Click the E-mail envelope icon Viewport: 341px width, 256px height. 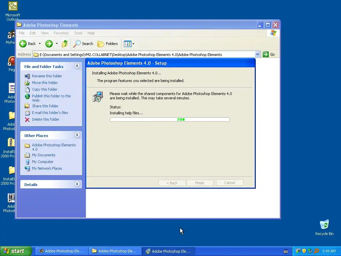(27, 113)
